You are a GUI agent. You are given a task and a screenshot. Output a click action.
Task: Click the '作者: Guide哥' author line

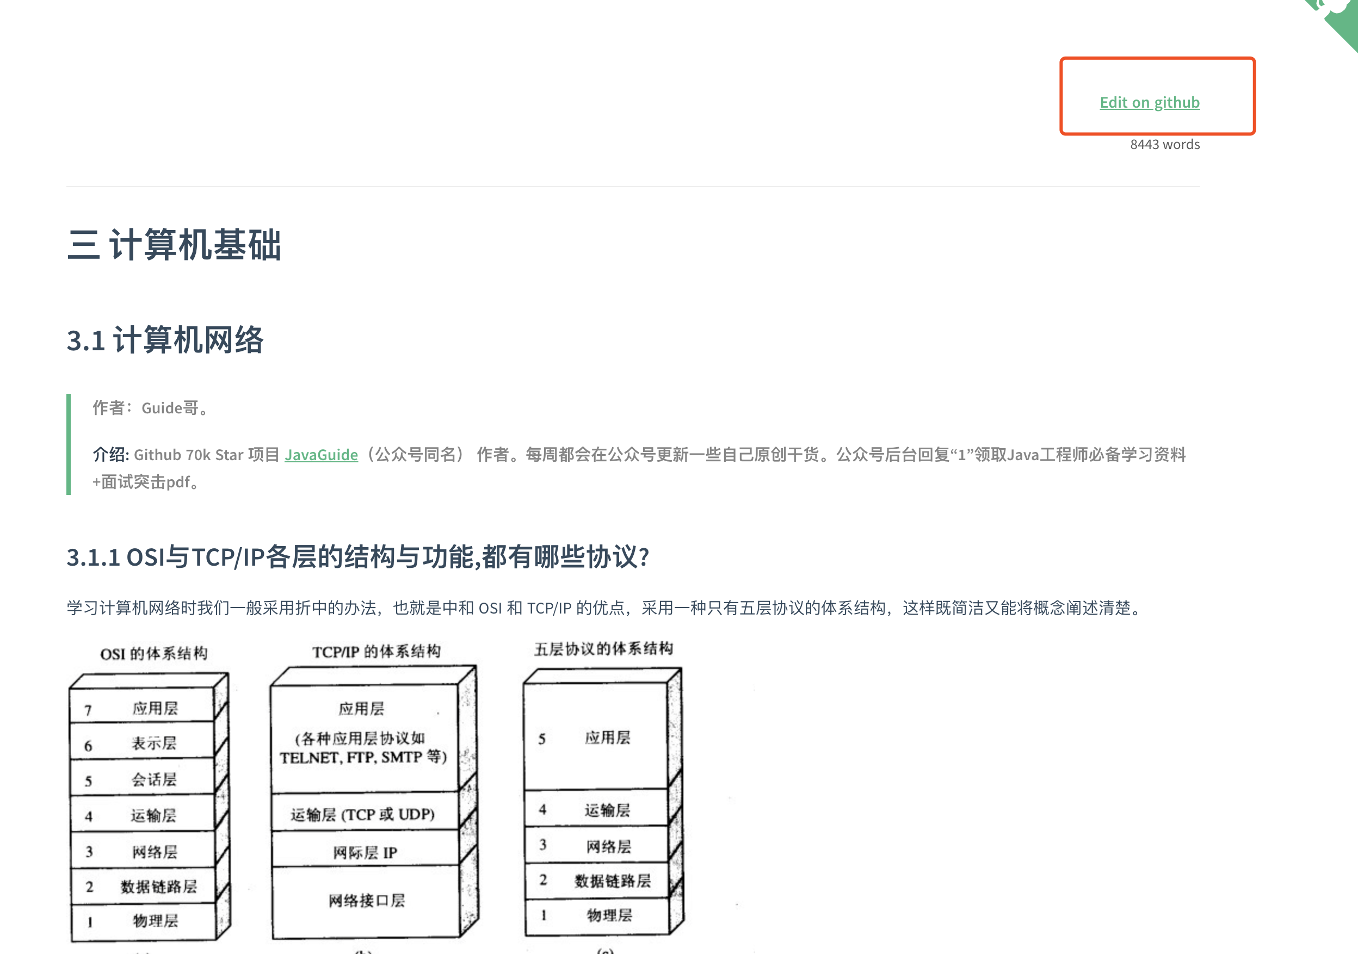tap(151, 407)
